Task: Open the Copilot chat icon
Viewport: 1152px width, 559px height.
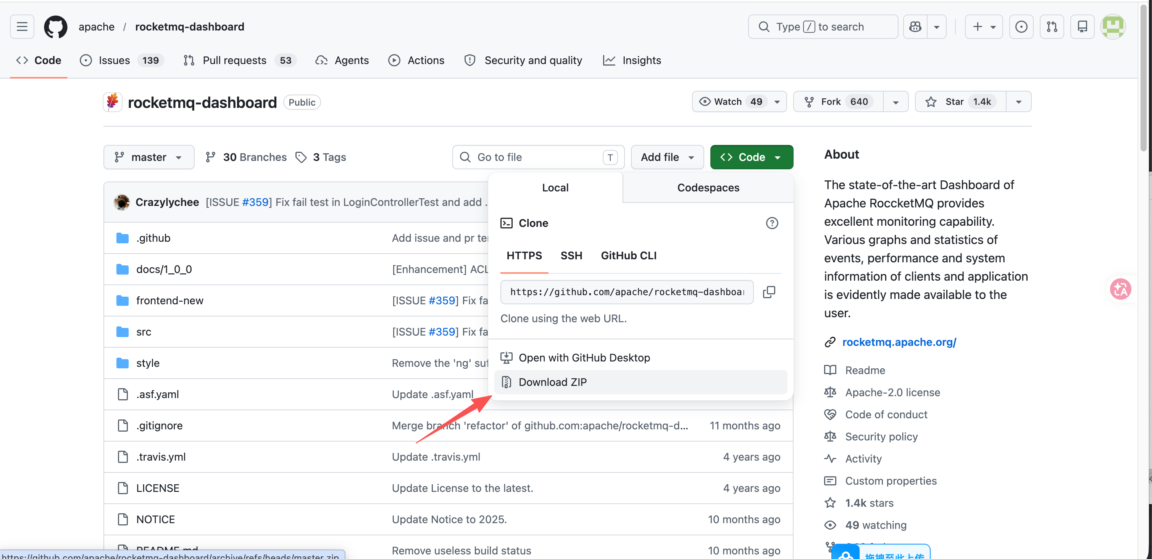Action: pos(915,27)
